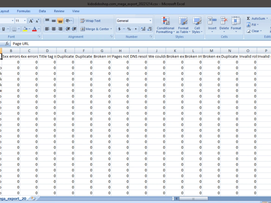Toggle Top Align button

coord(47,21)
